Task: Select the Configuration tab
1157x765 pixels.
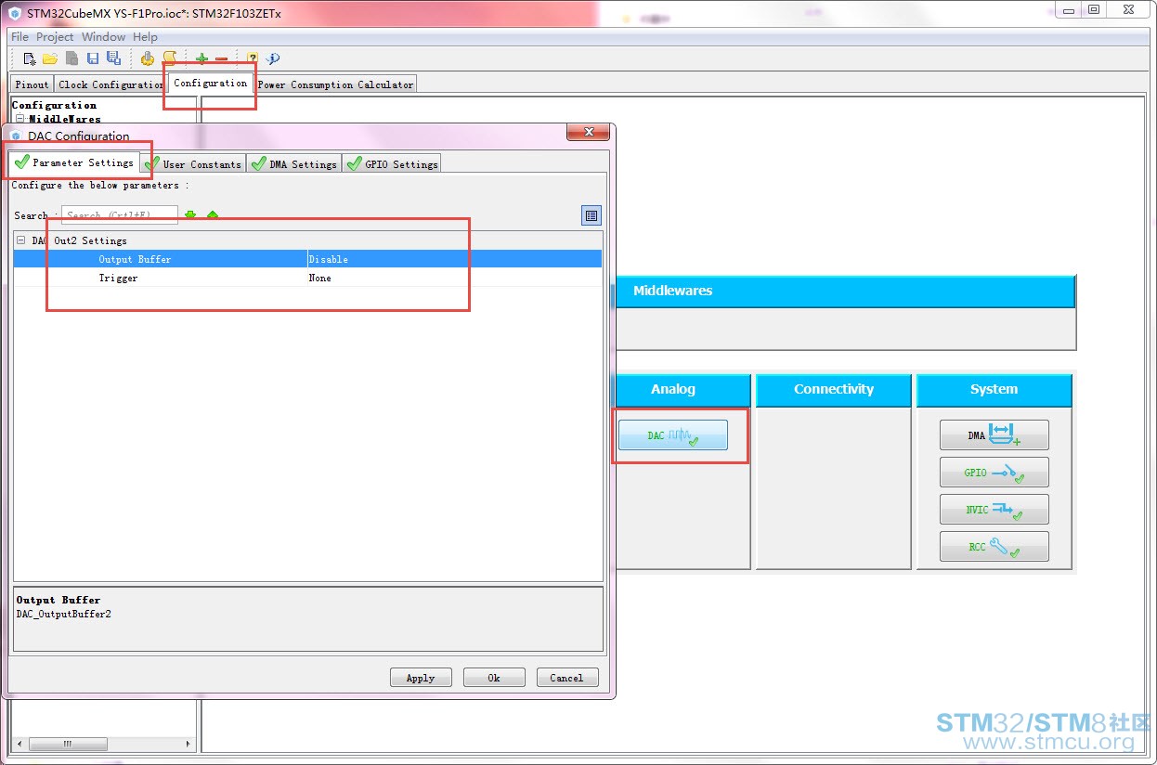Action: 210,83
